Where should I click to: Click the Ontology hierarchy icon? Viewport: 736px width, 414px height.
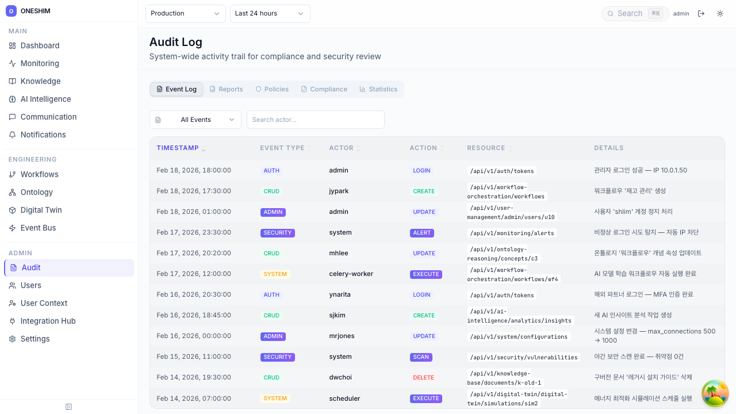click(12, 192)
